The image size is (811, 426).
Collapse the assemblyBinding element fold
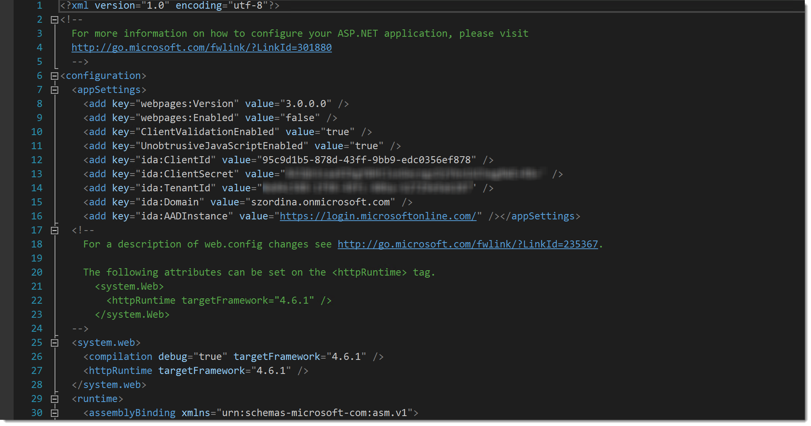54,413
